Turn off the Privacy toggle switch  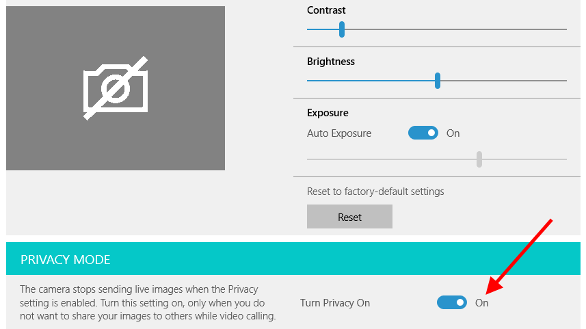pyautogui.click(x=452, y=302)
